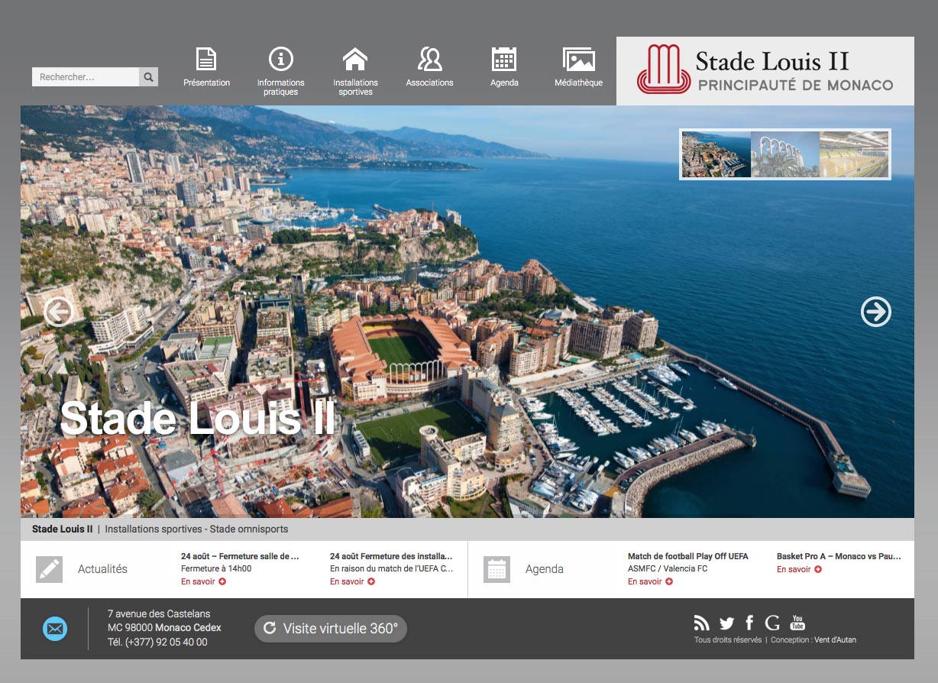Go to the next slide arrow
The height and width of the screenshot is (683, 938).
pyautogui.click(x=875, y=312)
